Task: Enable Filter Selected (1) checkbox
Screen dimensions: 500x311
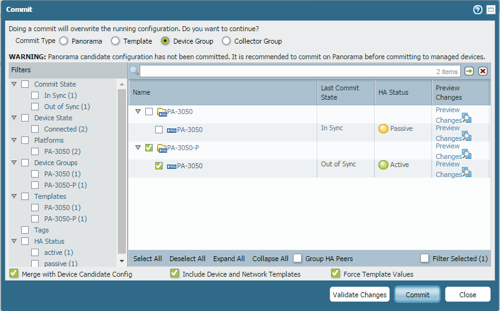Action: (425, 258)
